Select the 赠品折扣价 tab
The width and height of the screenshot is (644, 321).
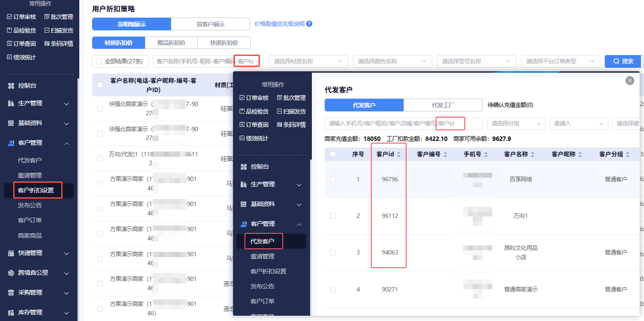coord(171,43)
